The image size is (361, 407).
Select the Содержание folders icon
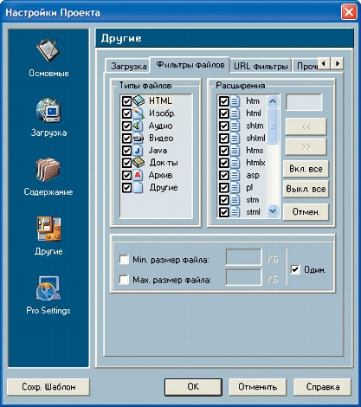tap(48, 170)
